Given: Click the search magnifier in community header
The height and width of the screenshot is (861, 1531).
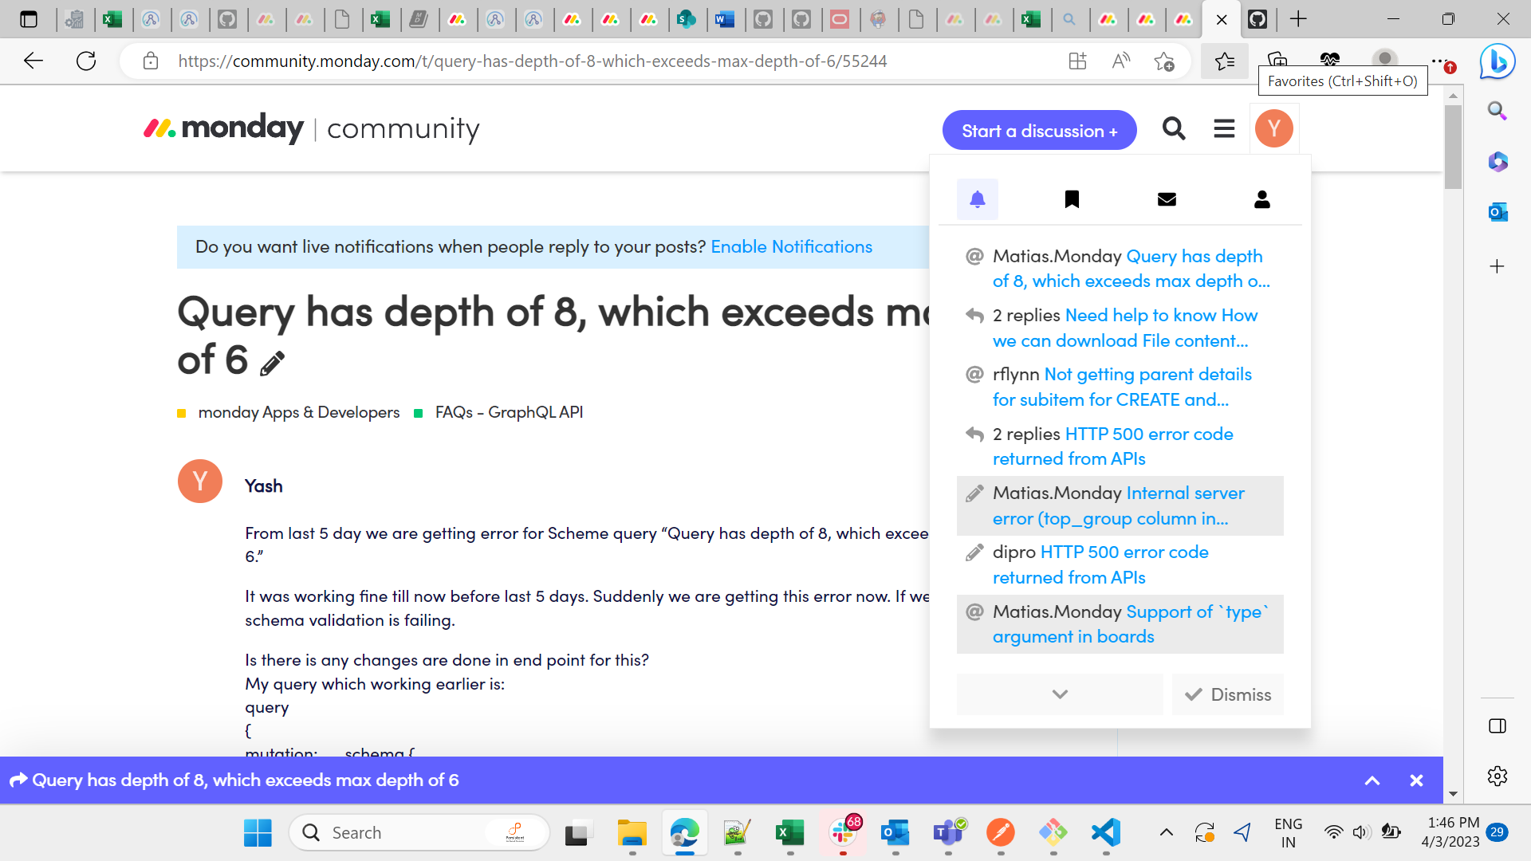Looking at the screenshot, I should [1174, 128].
